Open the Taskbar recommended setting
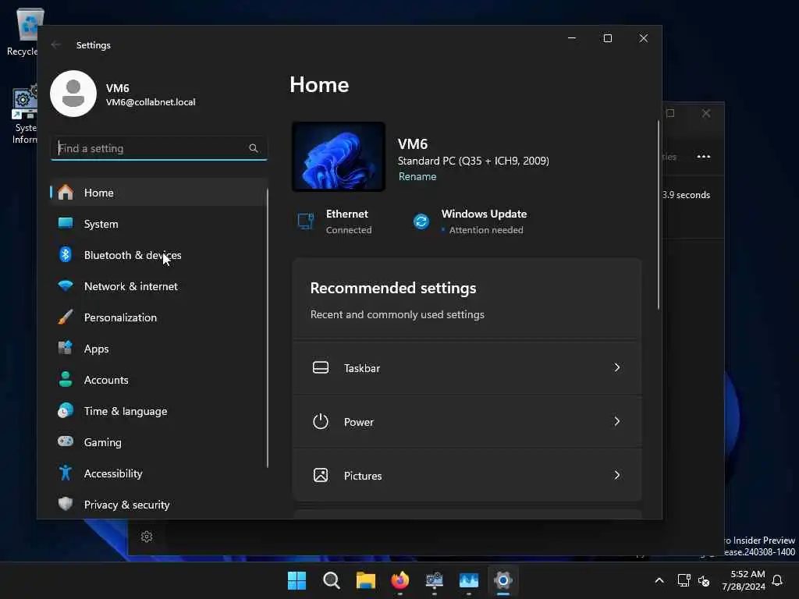The image size is (799, 599). [x=467, y=367]
